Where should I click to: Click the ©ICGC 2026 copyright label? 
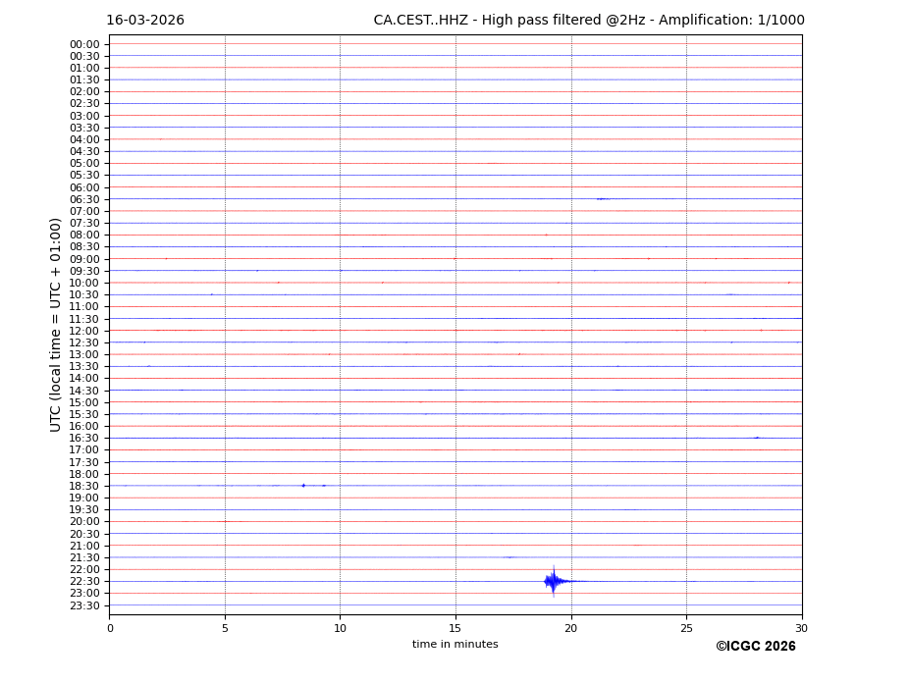tap(755, 646)
